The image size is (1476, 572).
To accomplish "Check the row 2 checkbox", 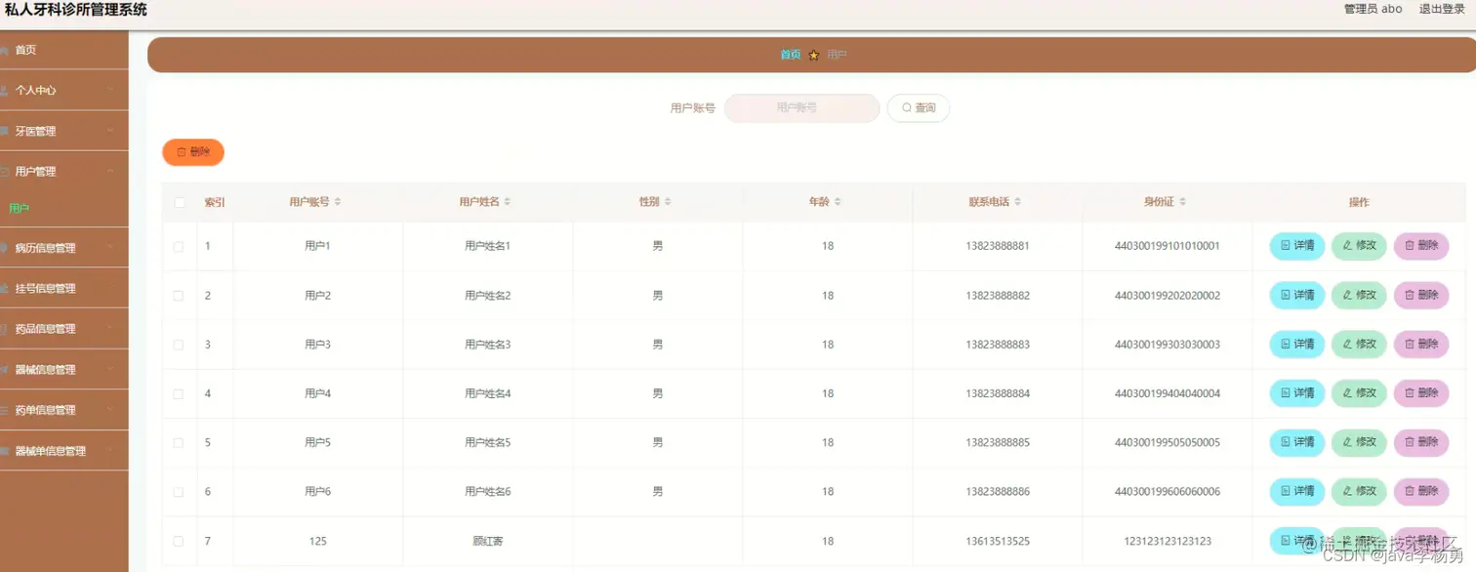I will 179,296.
